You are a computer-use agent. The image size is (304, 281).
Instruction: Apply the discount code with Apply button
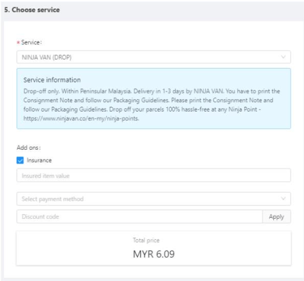(x=277, y=217)
